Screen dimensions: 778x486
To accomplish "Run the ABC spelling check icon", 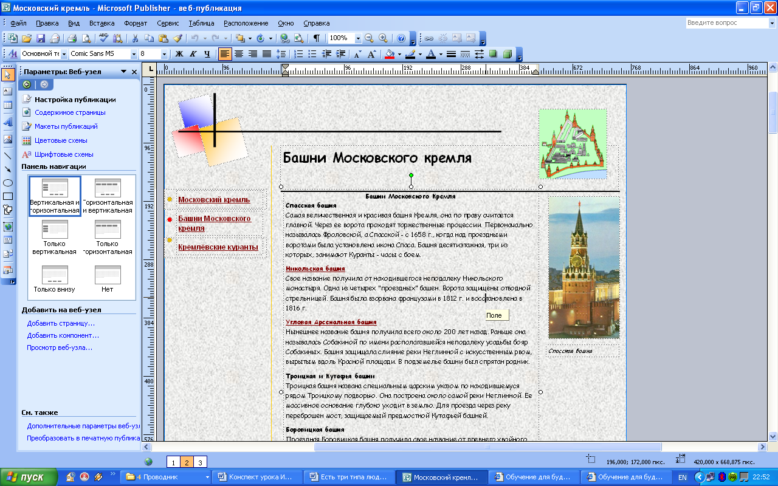I will [x=103, y=38].
